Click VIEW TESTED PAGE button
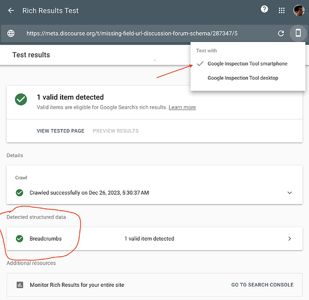The height and width of the screenshot is (300, 309). click(x=61, y=131)
